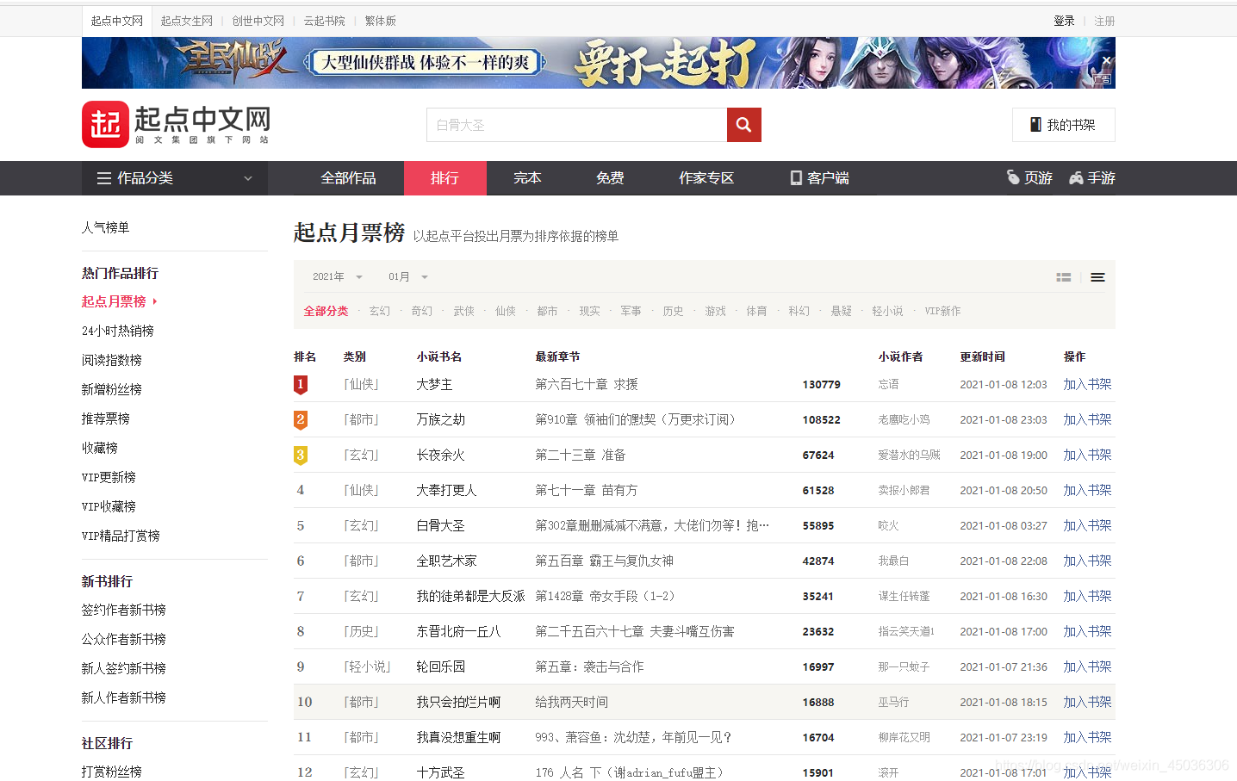
Task: Expand the 作品分类 category menu
Action: 175,178
